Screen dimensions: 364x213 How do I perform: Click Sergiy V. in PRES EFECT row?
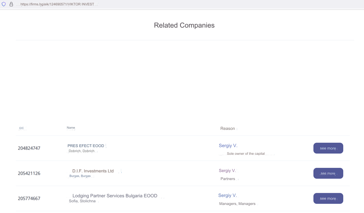(228, 146)
